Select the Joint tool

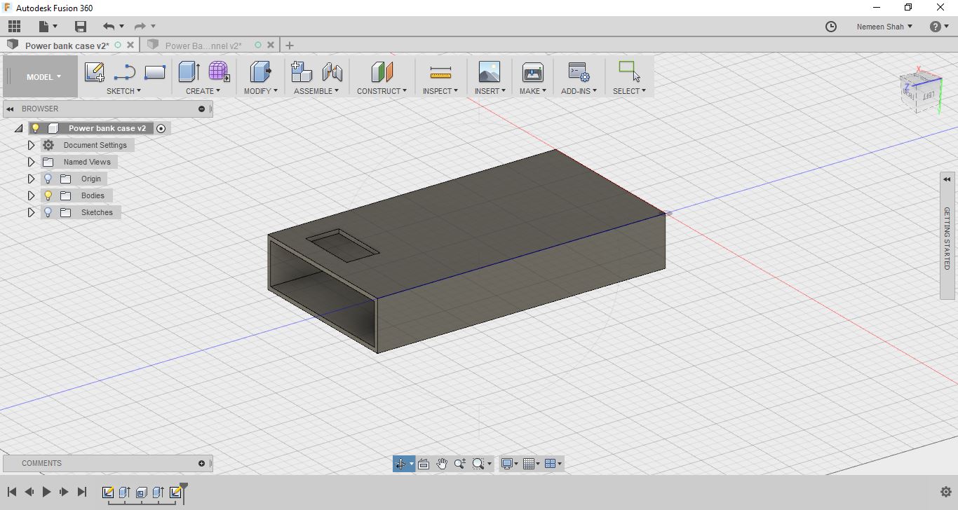click(x=332, y=71)
